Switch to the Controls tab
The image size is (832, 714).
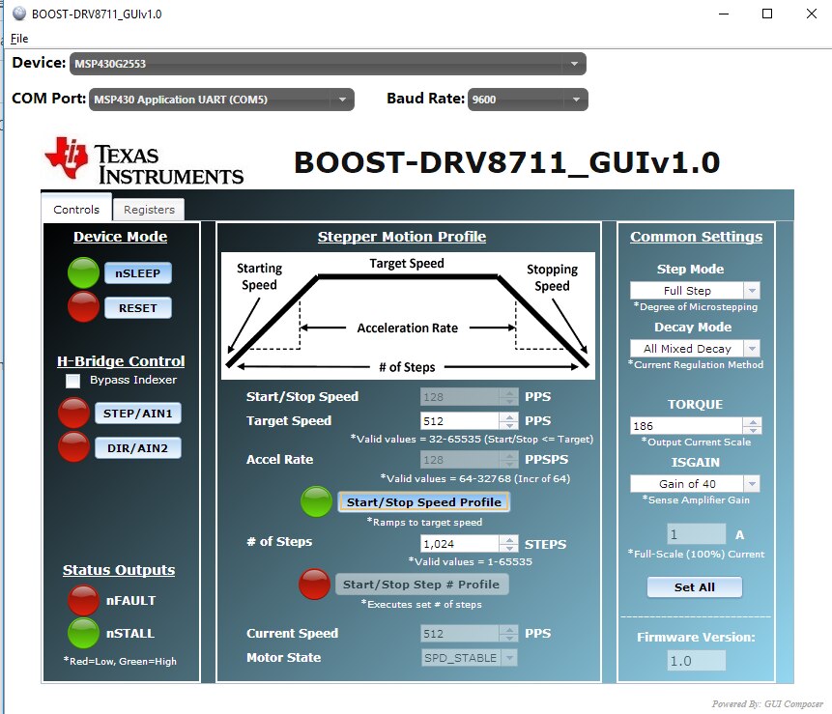(76, 209)
